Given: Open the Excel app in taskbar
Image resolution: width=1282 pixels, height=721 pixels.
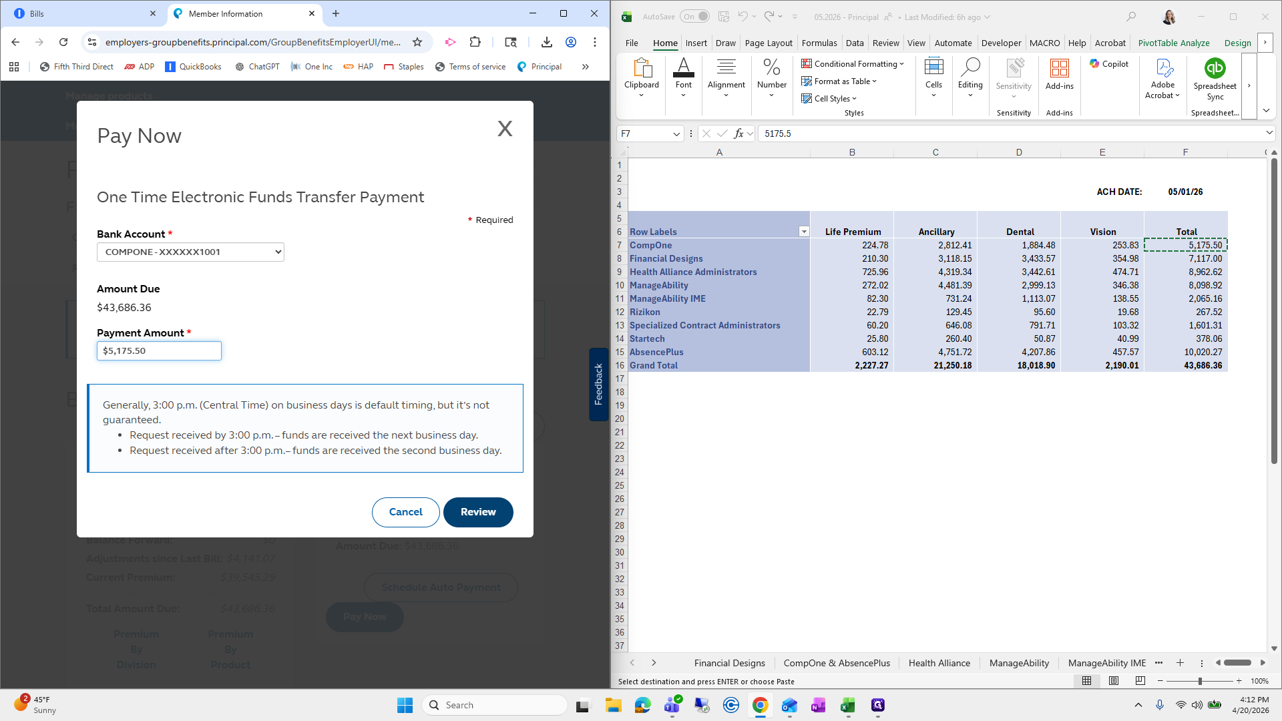Looking at the screenshot, I should (x=847, y=705).
